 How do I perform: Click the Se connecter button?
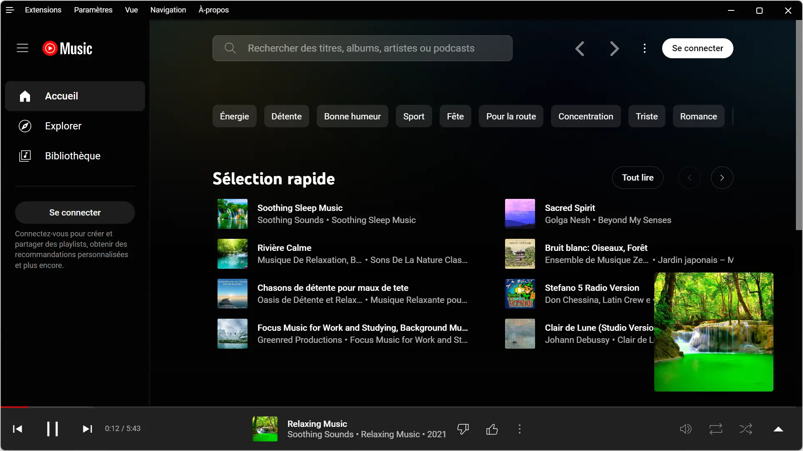[x=697, y=48]
